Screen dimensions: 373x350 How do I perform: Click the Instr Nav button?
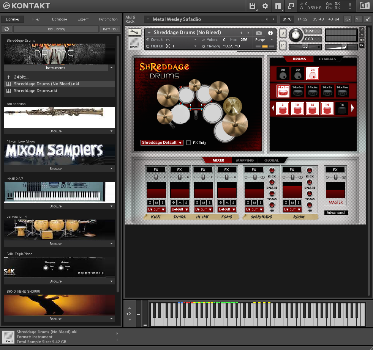point(110,29)
